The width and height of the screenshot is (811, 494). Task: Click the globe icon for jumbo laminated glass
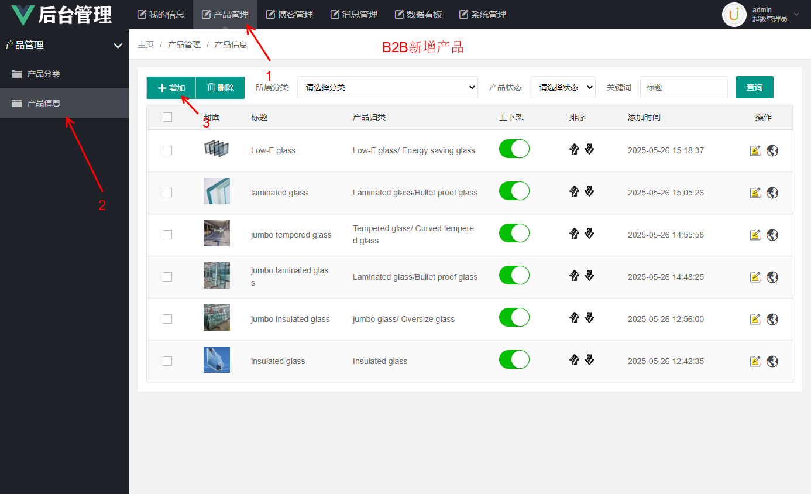[x=772, y=277]
